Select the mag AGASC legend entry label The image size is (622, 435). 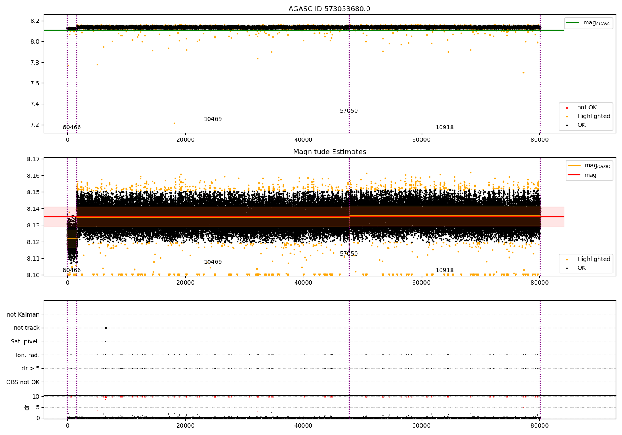click(597, 23)
